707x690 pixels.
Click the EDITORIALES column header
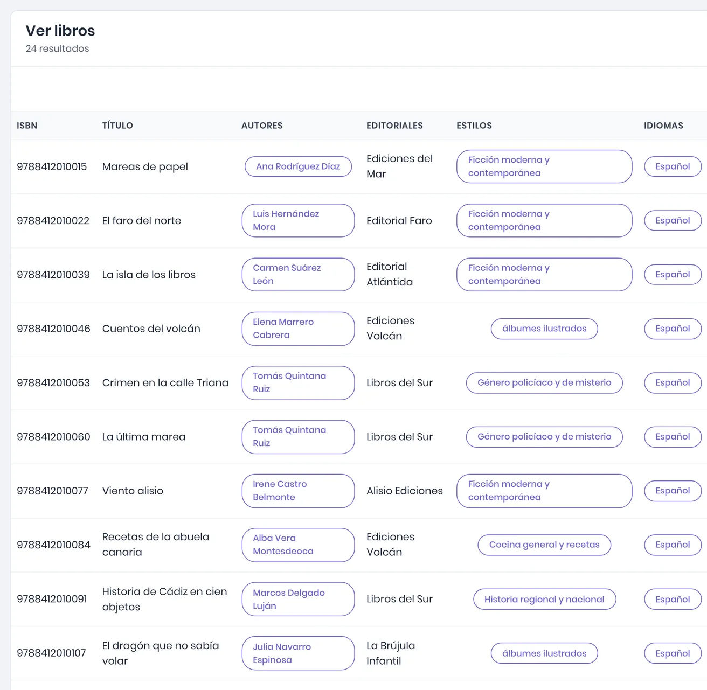[x=394, y=126]
